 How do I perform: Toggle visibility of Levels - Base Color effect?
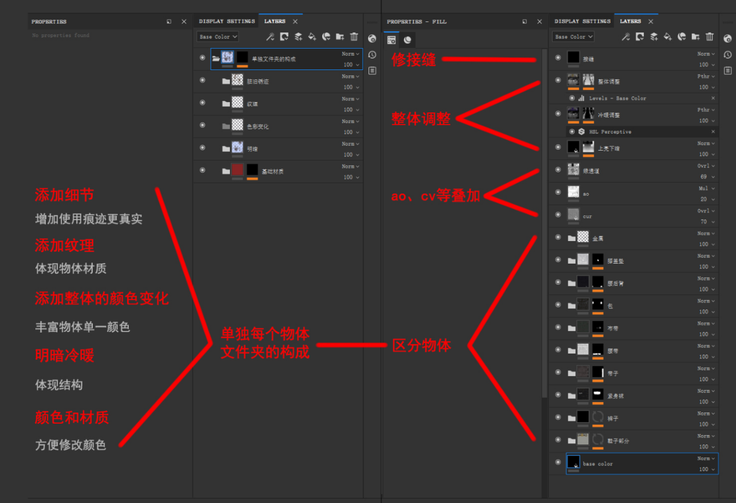(572, 99)
